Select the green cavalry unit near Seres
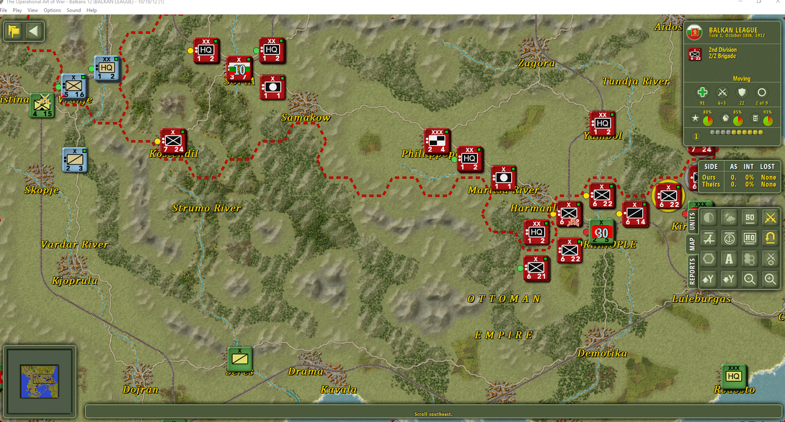This screenshot has width=785, height=422. (x=240, y=359)
